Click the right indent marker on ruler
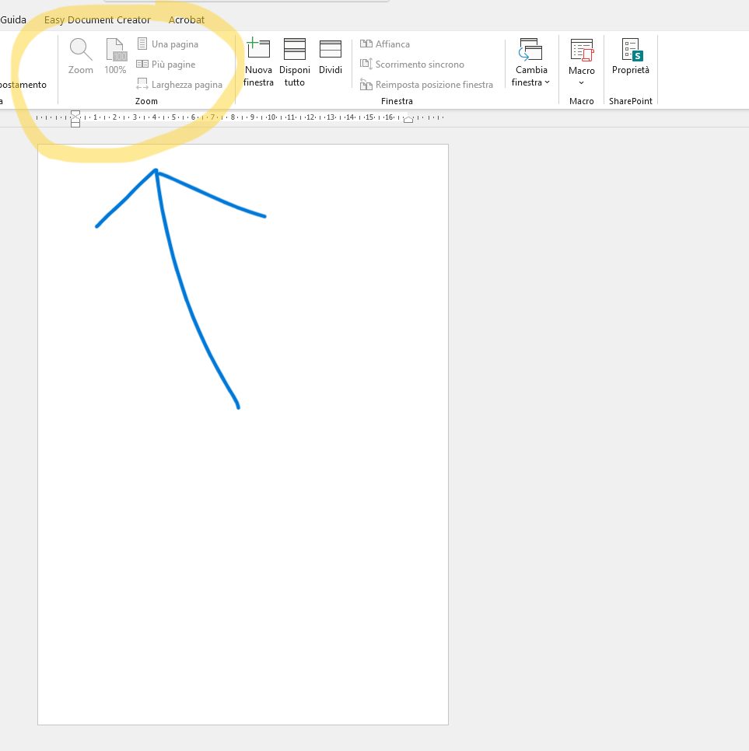Screen dimensions: 749x751 click(408, 119)
